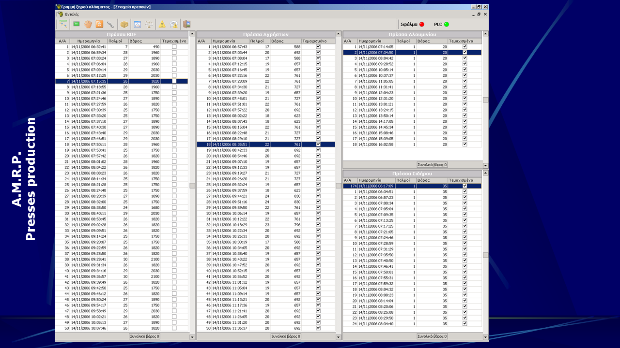The width and height of the screenshot is (620, 348).
Task: Click the yellow warning triangle icon
Action: click(x=162, y=24)
